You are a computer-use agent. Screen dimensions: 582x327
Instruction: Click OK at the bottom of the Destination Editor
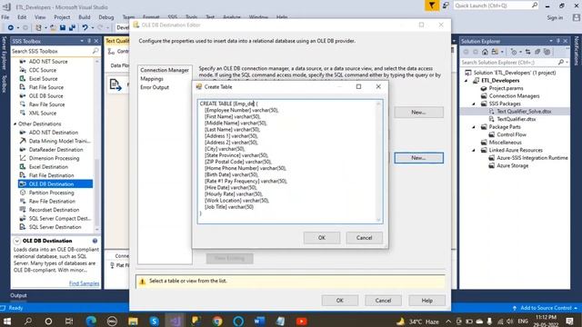[x=339, y=301]
